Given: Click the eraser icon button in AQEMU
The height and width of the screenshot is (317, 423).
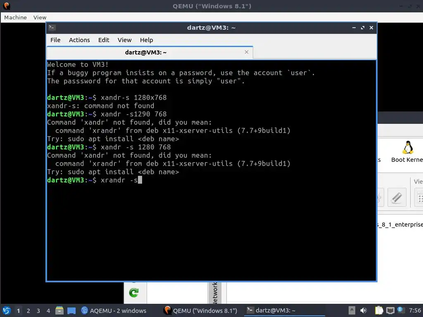Looking at the screenshot, I should (x=397, y=198).
